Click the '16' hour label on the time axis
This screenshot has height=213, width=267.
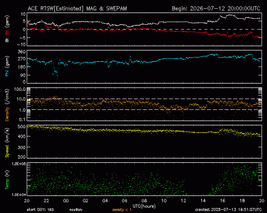223,201
